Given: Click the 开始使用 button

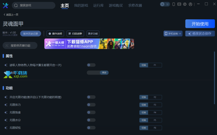Looking at the screenshot, I should coord(200,24).
